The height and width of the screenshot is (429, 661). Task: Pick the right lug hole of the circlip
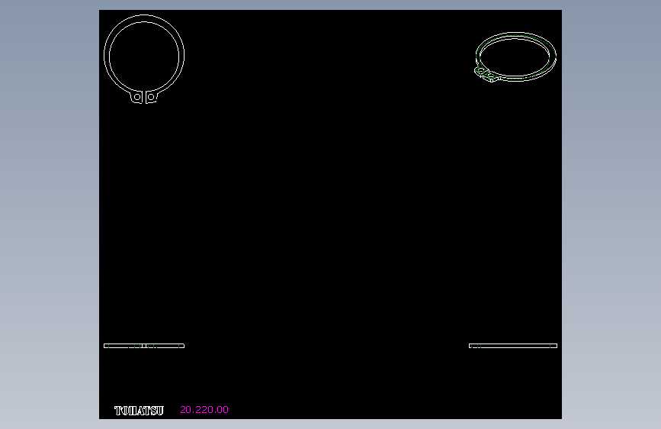click(x=151, y=97)
